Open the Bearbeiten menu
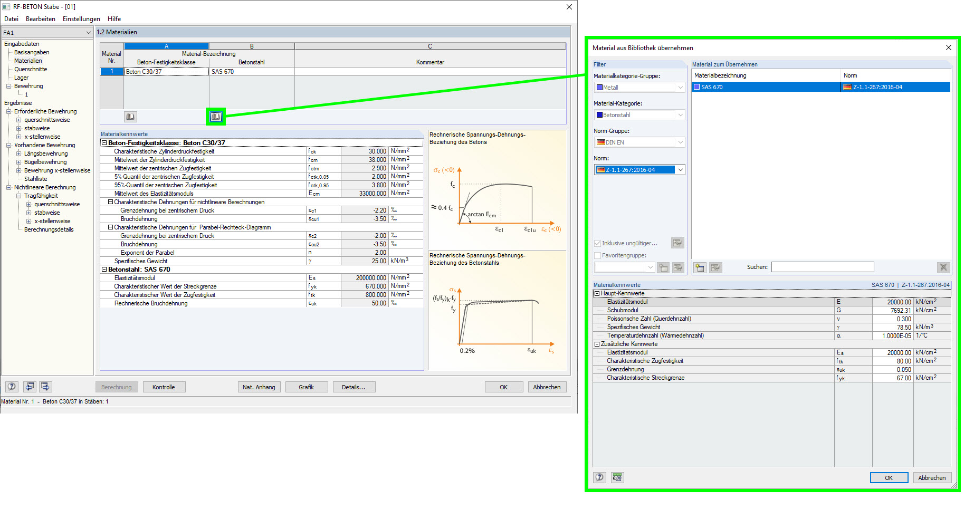The width and height of the screenshot is (974, 509). click(x=41, y=19)
